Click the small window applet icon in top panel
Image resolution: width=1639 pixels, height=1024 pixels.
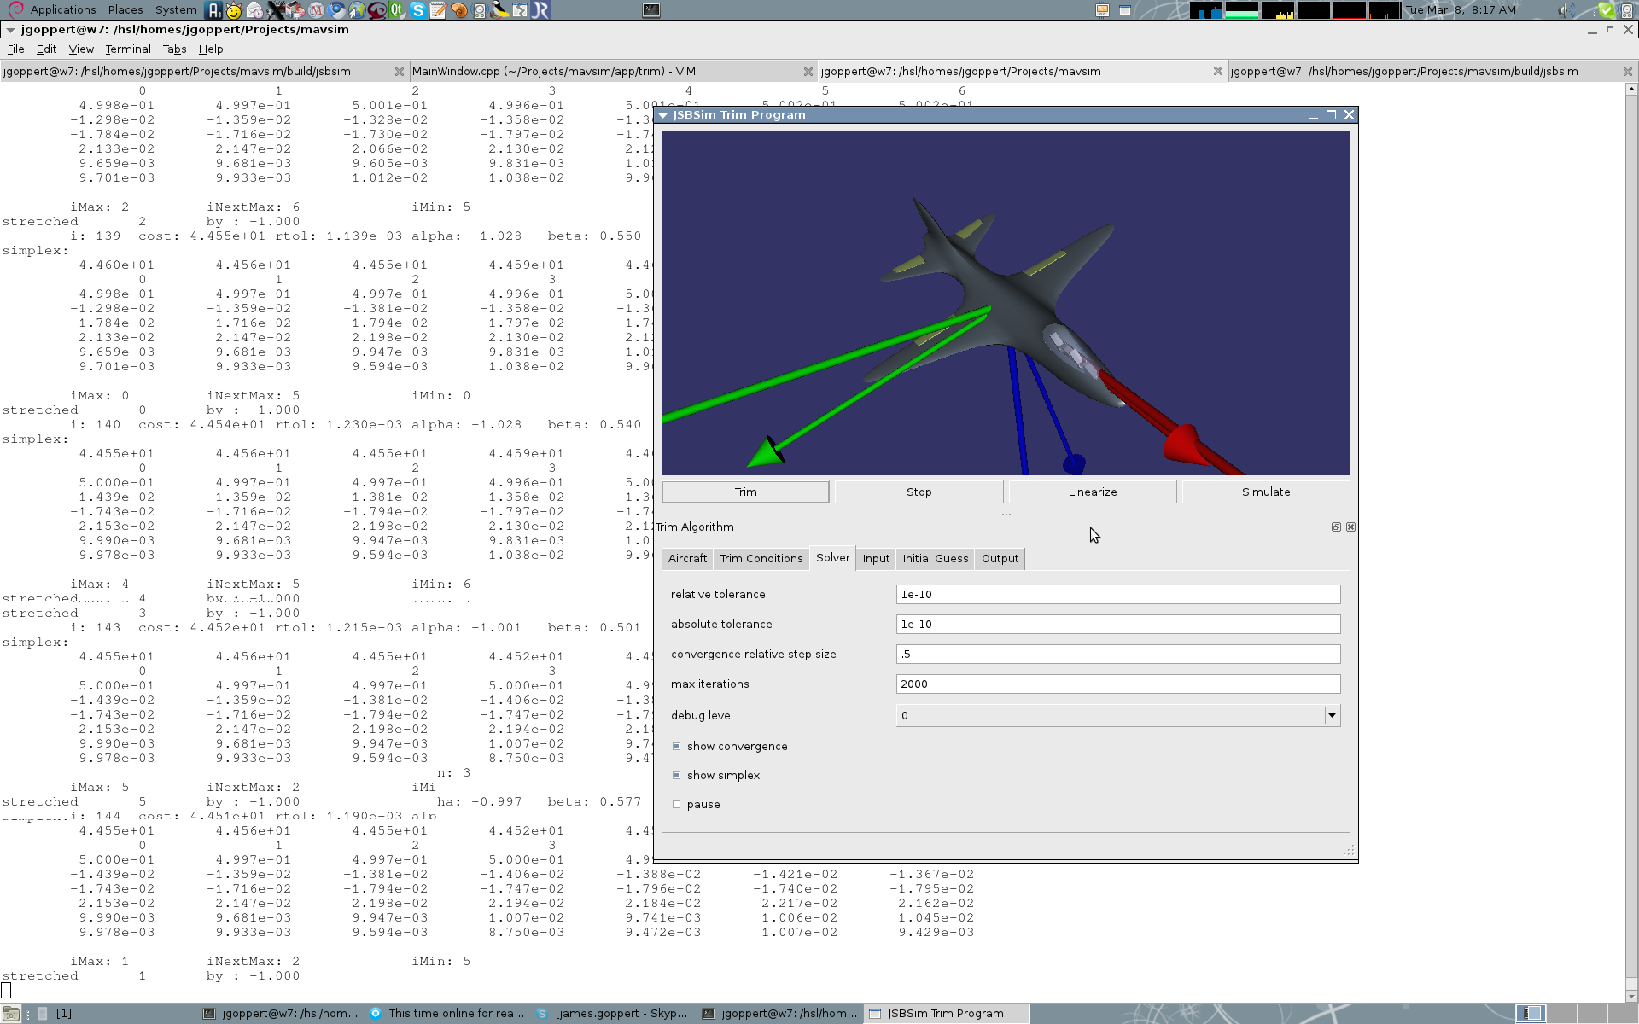1125,10
